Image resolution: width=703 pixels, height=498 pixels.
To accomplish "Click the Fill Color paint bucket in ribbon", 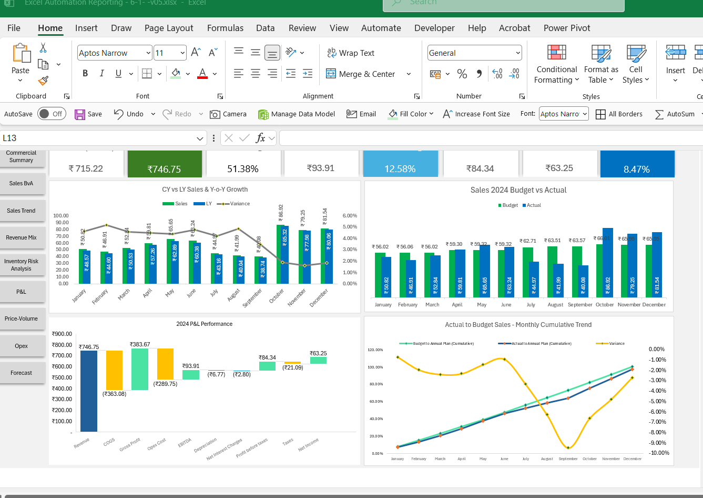I will pyautogui.click(x=176, y=74).
